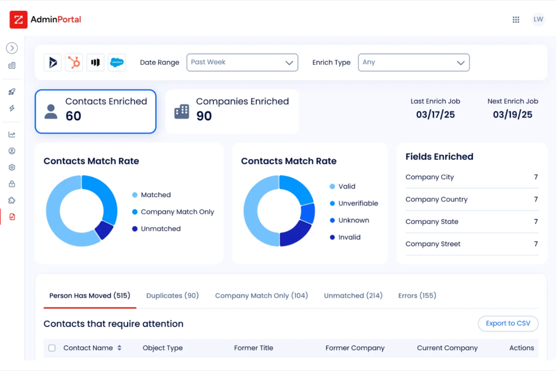Open the Enrich Type dropdown
The height and width of the screenshot is (371, 557).
(x=413, y=62)
